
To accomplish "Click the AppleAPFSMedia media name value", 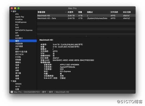I will [68, 67].
